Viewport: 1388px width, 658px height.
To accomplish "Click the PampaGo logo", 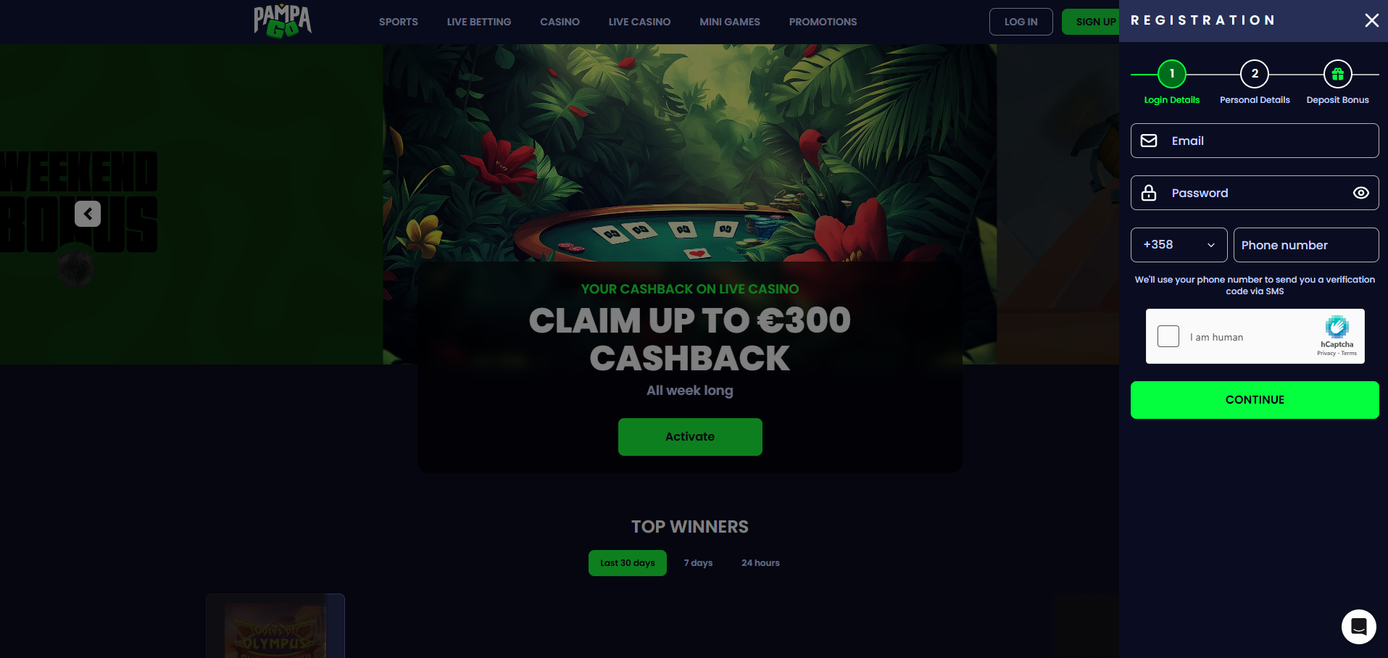I will point(283,21).
